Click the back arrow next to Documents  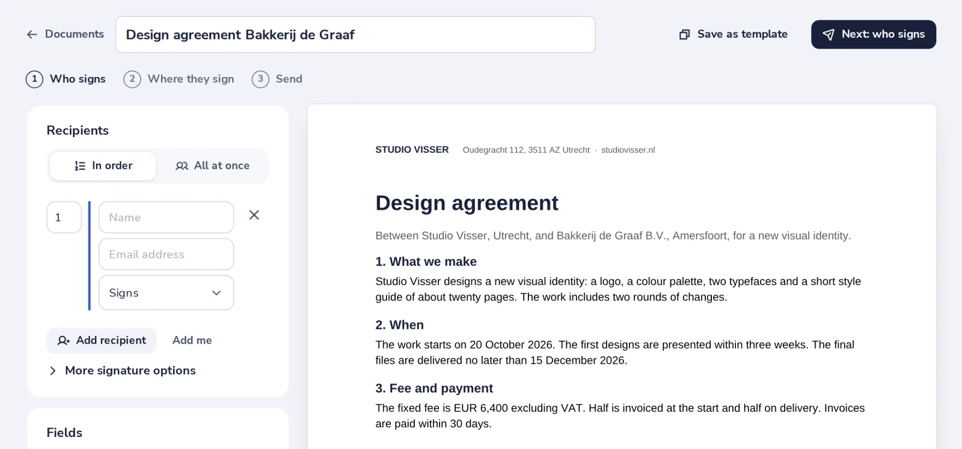(x=32, y=35)
